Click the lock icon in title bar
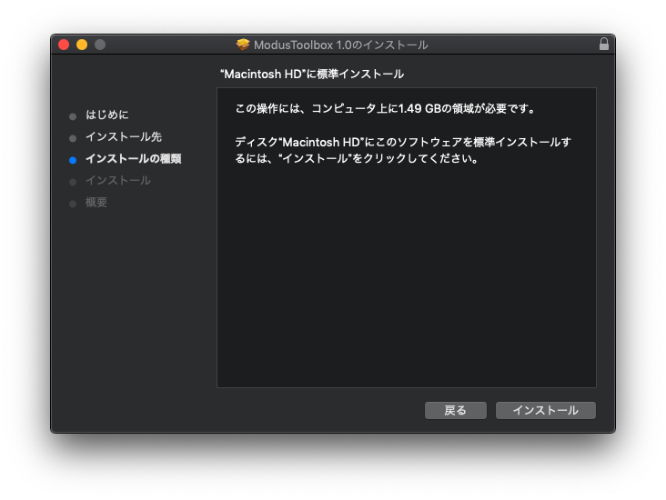Viewport: 666px width, 500px height. [603, 45]
